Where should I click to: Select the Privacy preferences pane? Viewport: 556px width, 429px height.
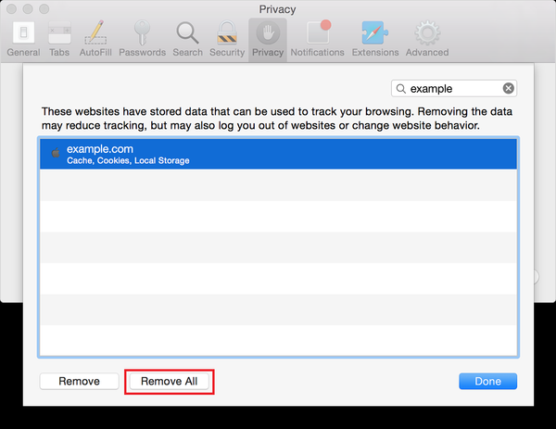click(268, 38)
